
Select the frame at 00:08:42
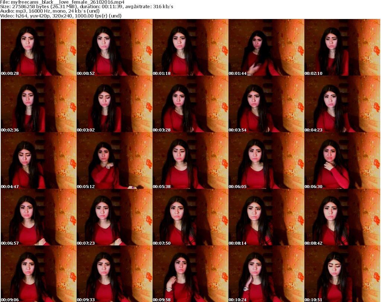342,217
